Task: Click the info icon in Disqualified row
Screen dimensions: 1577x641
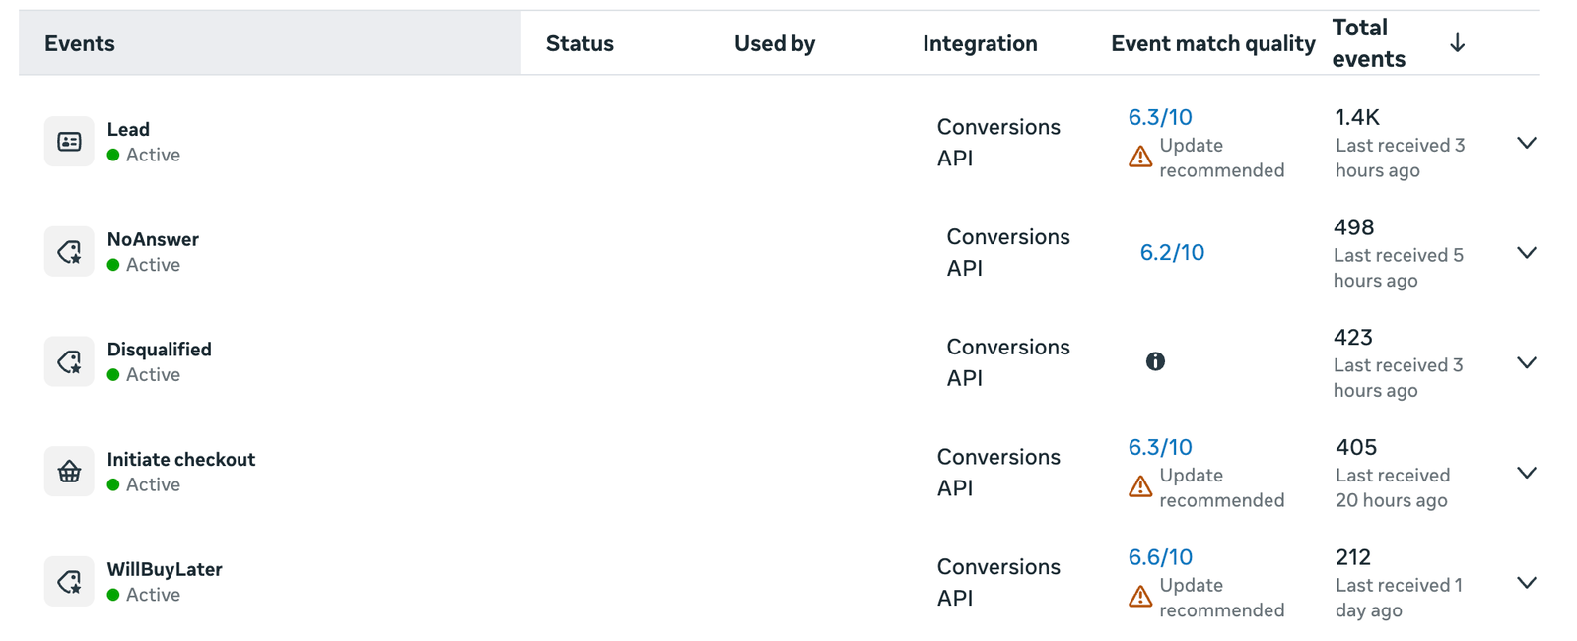Action: [1155, 361]
